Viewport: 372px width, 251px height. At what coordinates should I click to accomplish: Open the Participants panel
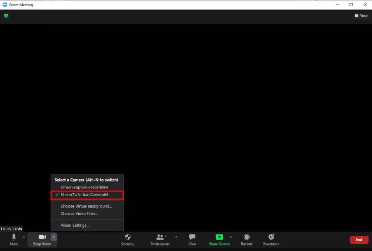point(160,240)
